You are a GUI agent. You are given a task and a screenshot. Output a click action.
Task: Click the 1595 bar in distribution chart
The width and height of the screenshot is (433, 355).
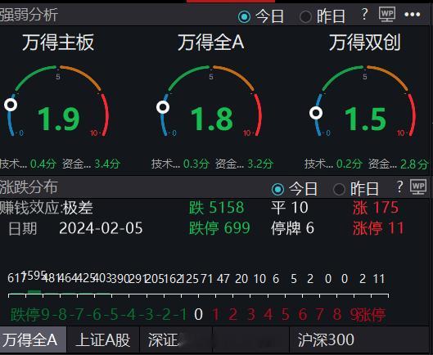[34, 292]
